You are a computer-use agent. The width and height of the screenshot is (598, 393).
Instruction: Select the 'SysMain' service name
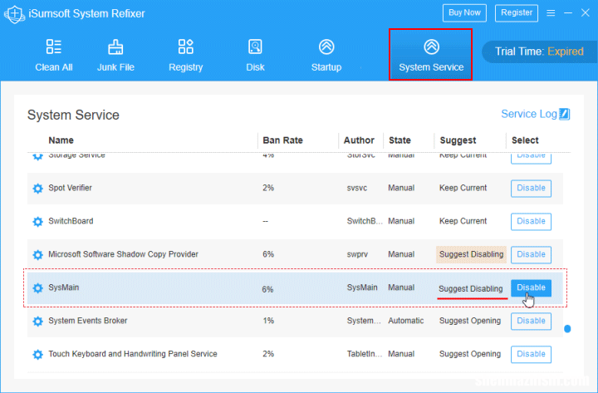(x=64, y=287)
